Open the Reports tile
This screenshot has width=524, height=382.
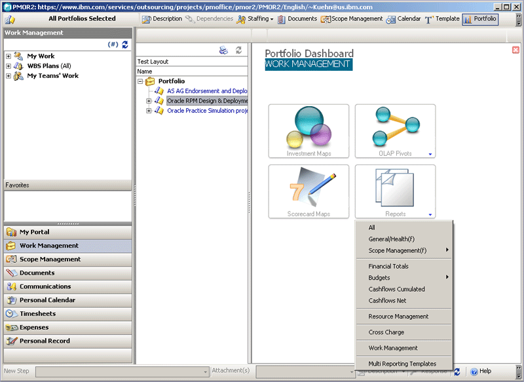click(396, 191)
